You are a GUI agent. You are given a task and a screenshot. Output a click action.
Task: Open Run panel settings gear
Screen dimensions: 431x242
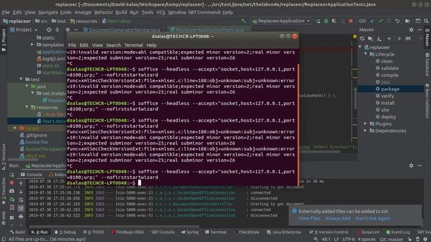pyautogui.click(x=411, y=165)
